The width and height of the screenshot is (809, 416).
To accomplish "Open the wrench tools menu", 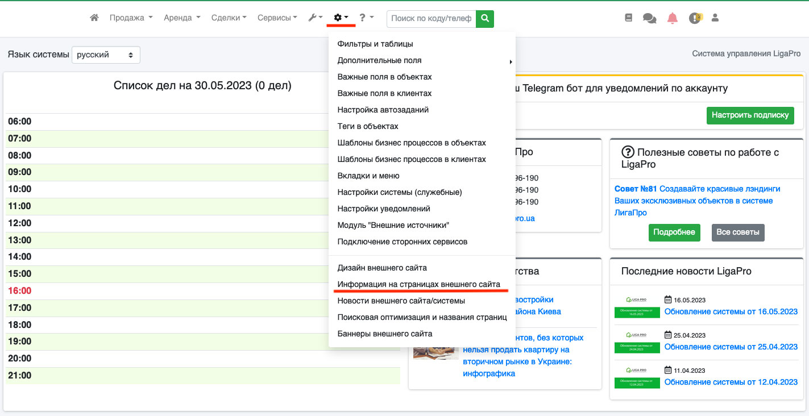I will tap(315, 18).
